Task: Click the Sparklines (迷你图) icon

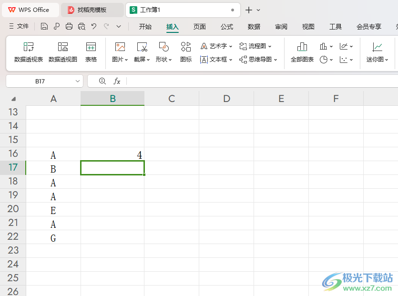Action: [x=377, y=47]
